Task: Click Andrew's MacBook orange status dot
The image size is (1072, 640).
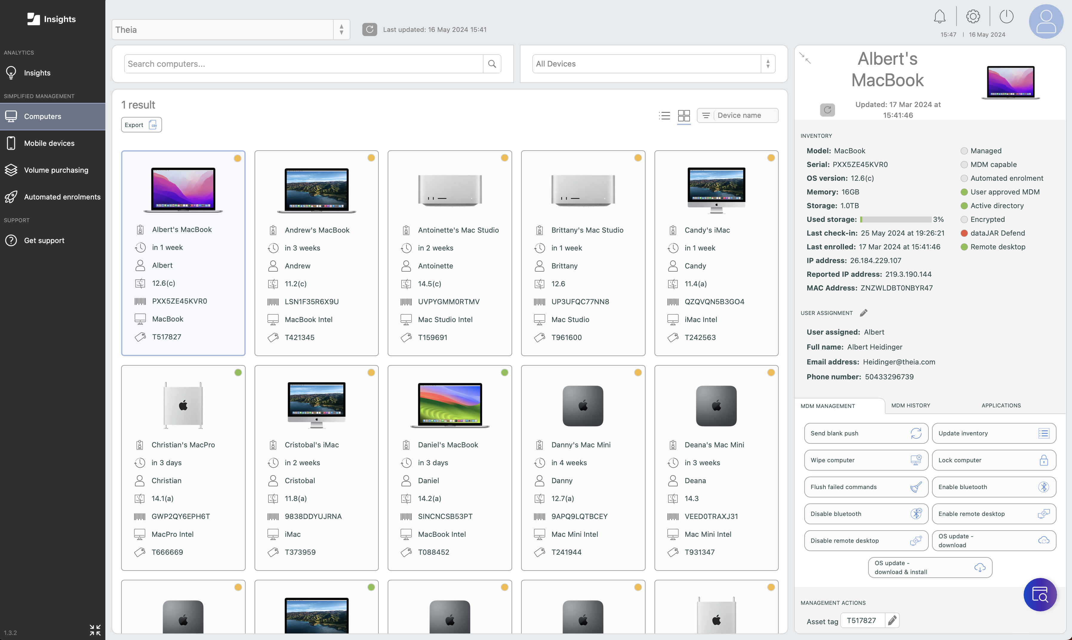Action: [371, 158]
